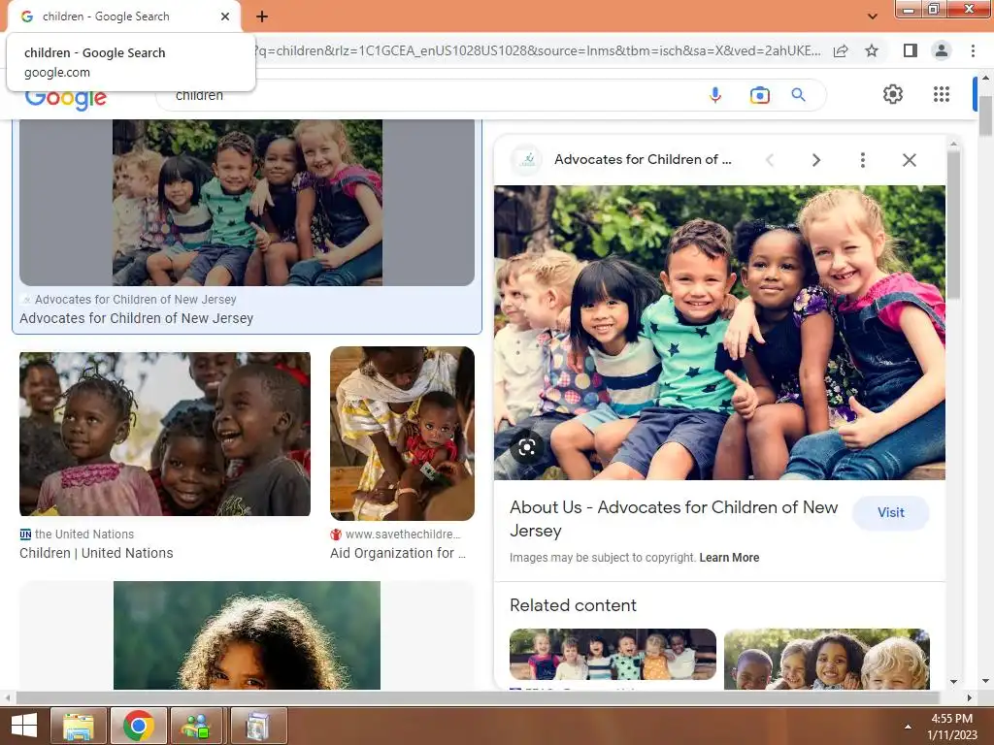The width and height of the screenshot is (994, 745).
Task: Open the Google apps grid
Action: [x=942, y=94]
